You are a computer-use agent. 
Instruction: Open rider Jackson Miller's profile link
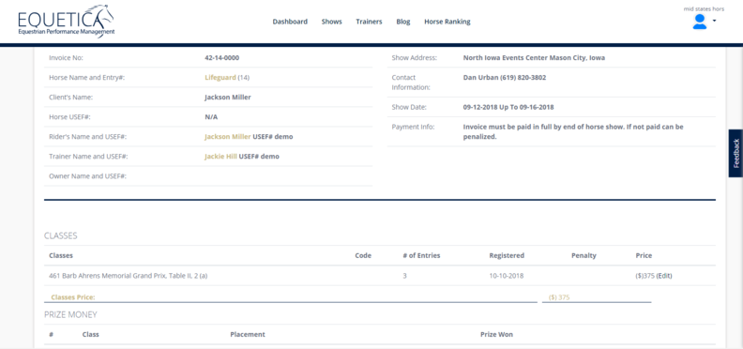click(x=227, y=137)
